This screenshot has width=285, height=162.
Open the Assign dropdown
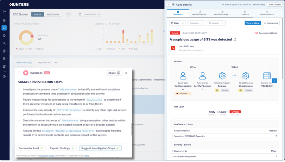pyautogui.click(x=196, y=23)
